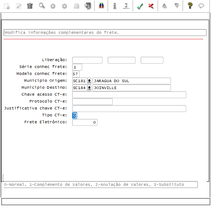Click the up triangle arrow icon
This screenshot has height=208, width=212.
pos(165,6)
